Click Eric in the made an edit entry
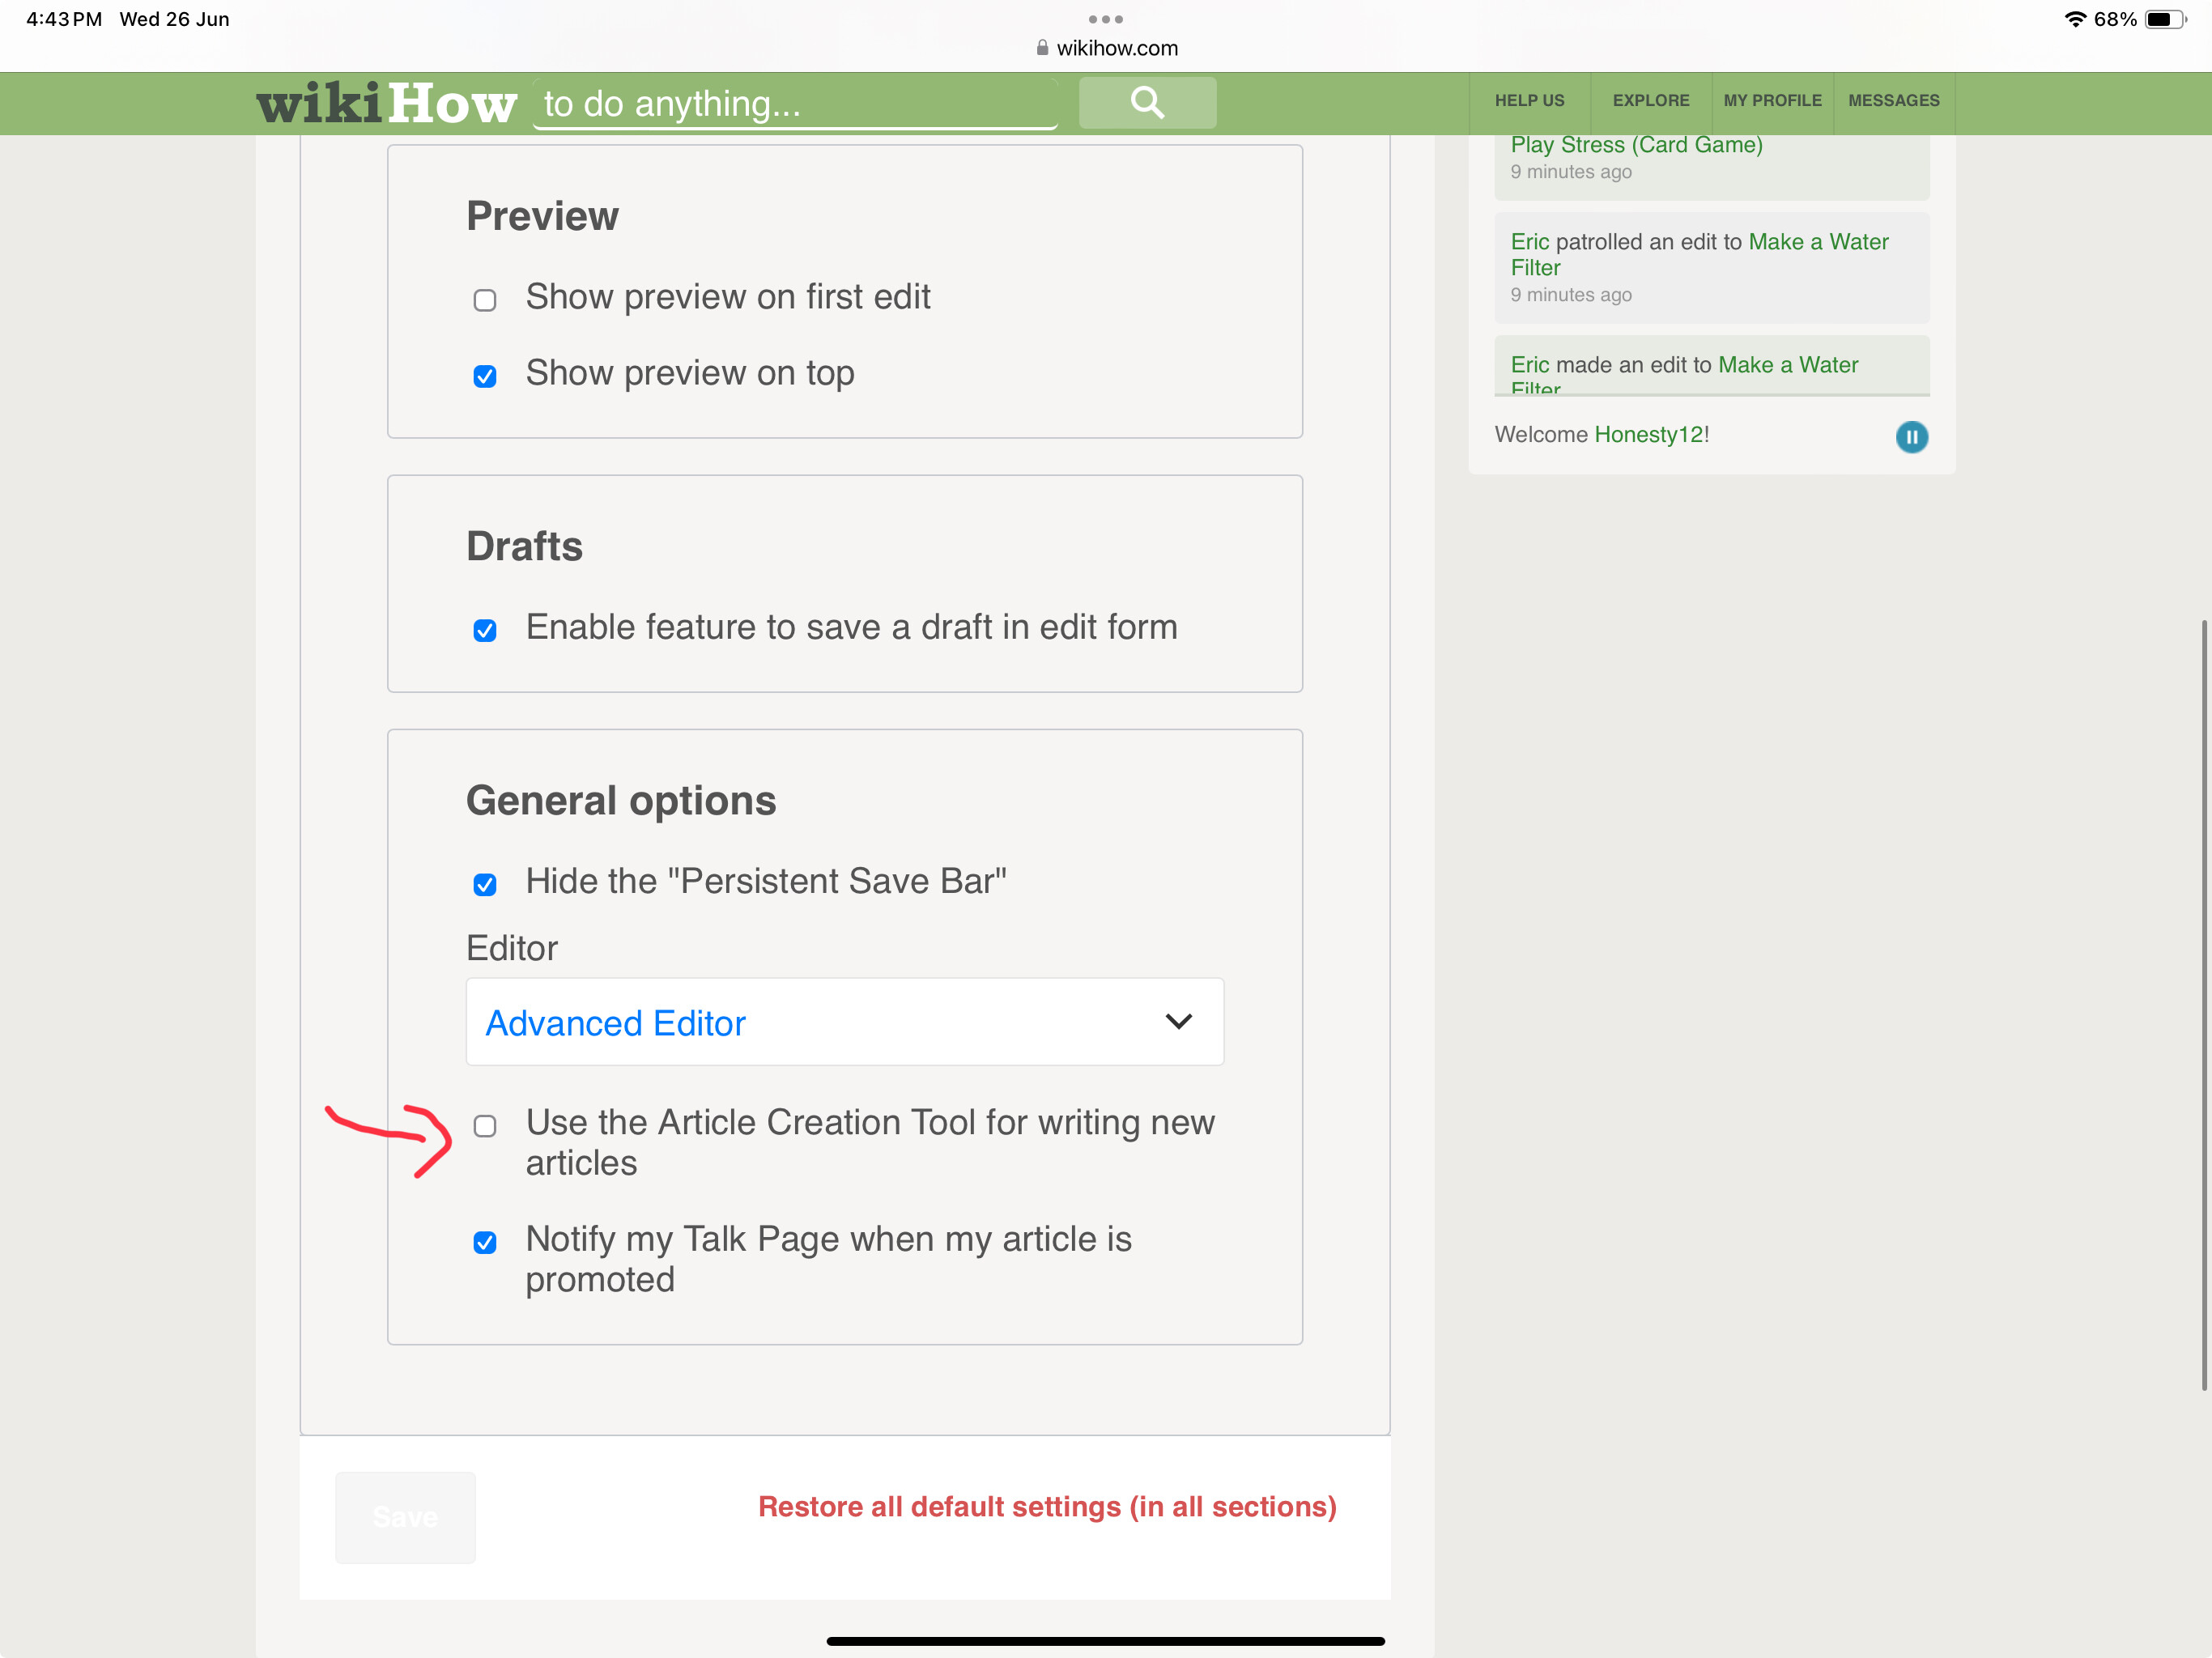The width and height of the screenshot is (2212, 1658). [x=1529, y=365]
